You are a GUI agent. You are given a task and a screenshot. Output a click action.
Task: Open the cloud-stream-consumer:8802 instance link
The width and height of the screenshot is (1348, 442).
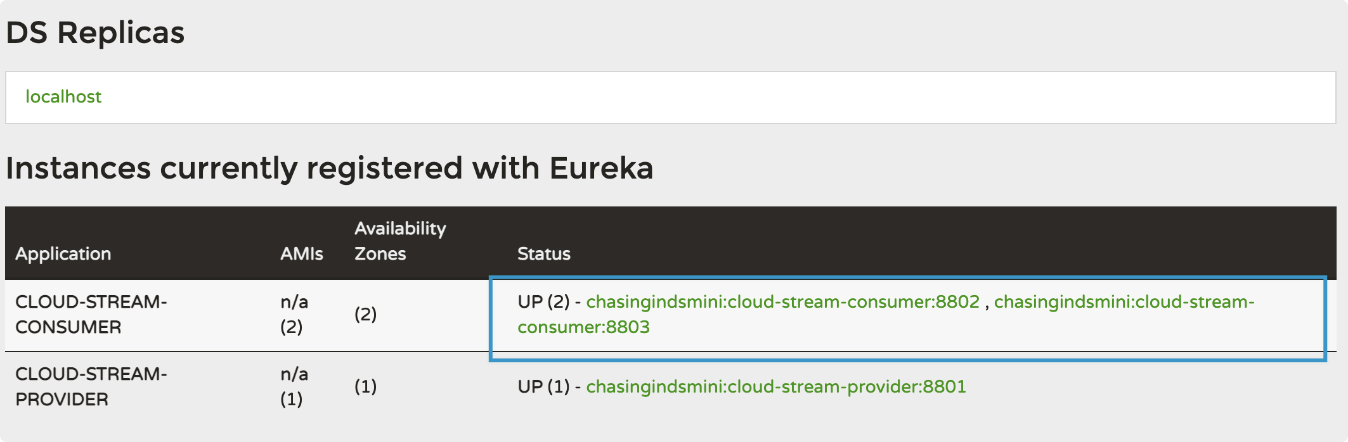tap(782, 302)
